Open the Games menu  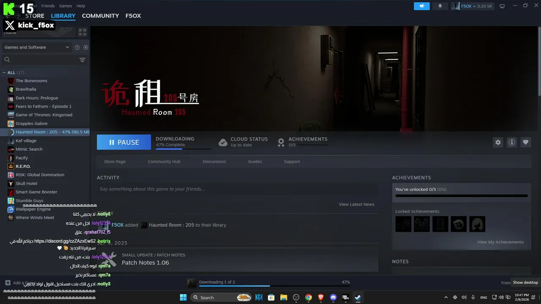[66, 6]
